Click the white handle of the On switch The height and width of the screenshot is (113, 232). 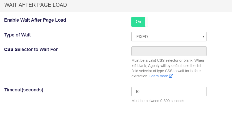coord(146,22)
